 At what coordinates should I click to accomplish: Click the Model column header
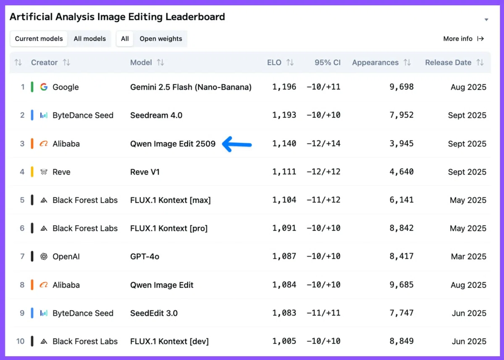pos(141,63)
